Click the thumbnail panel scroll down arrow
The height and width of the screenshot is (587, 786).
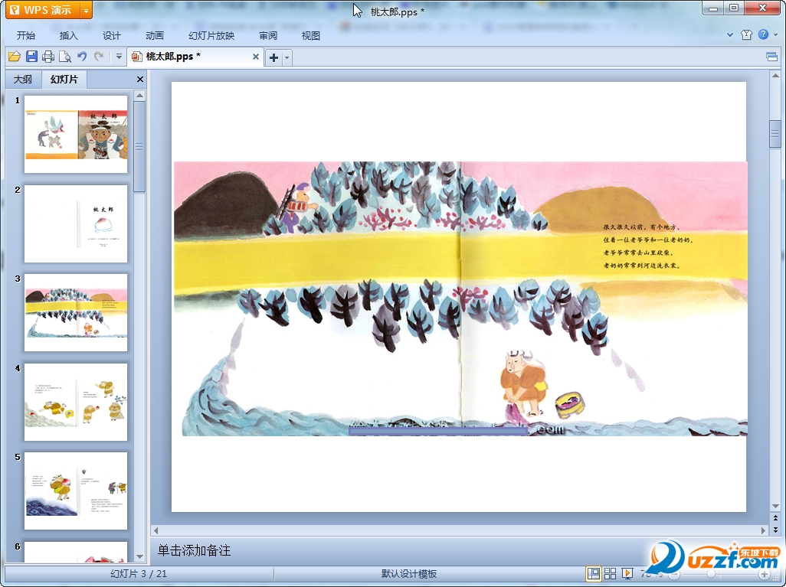pos(140,556)
